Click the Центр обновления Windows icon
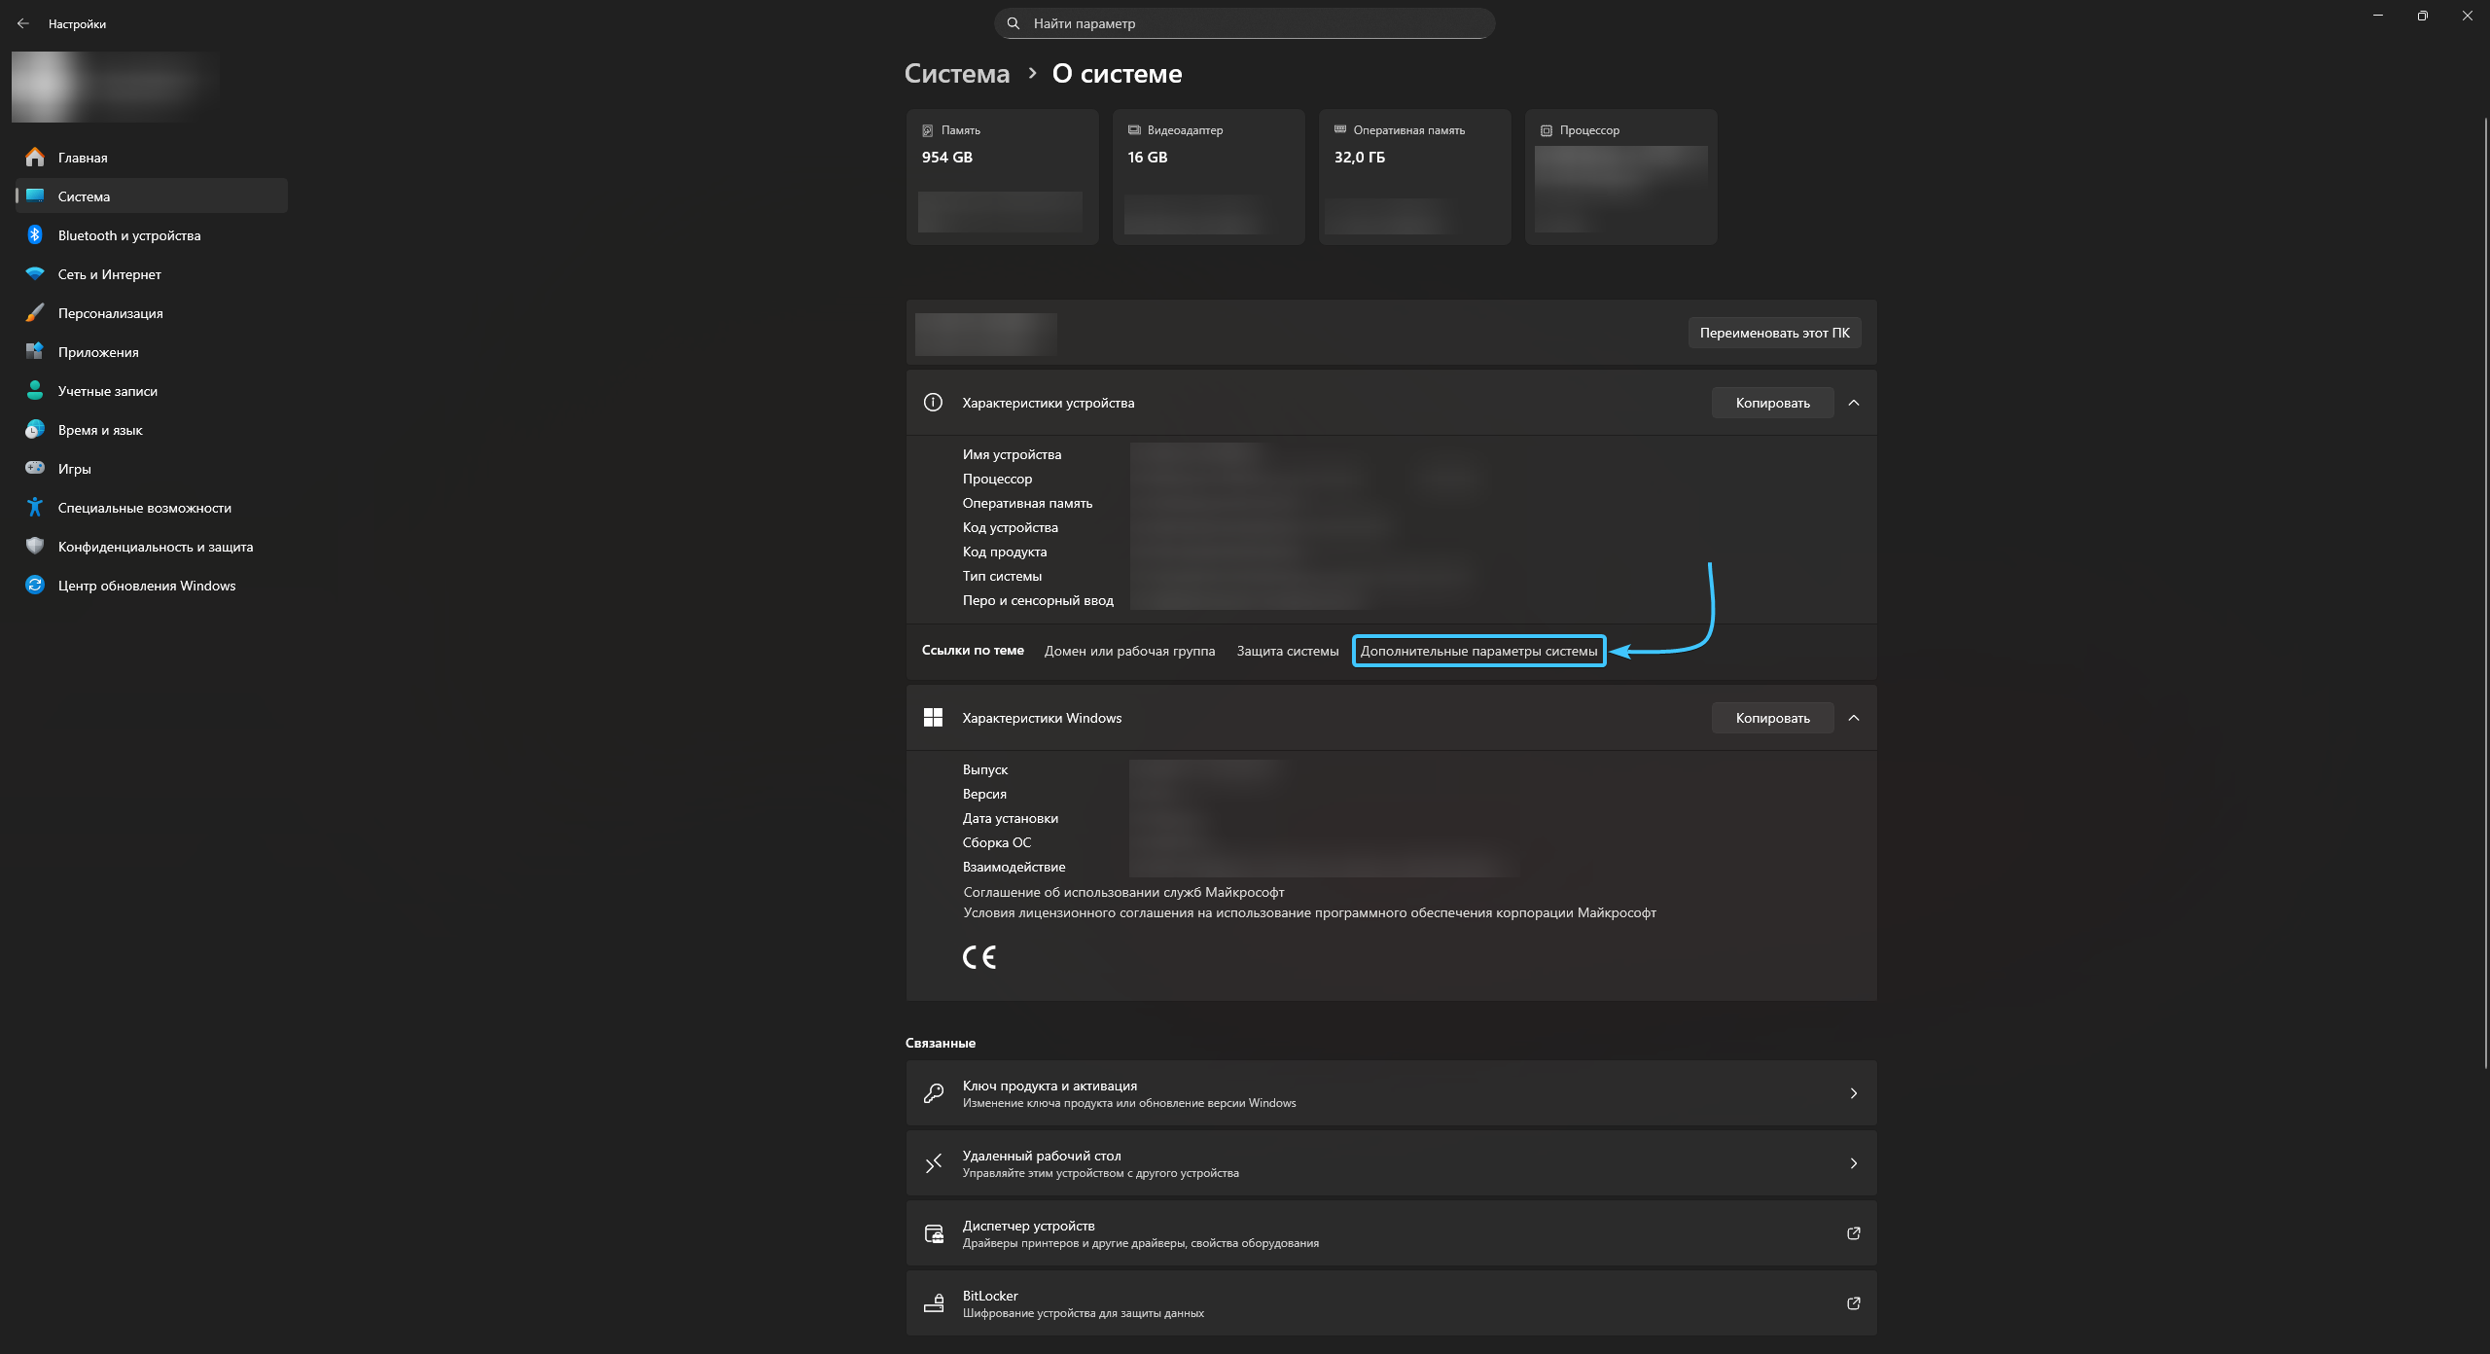Viewport: 2490px width, 1354px height. coord(35,586)
